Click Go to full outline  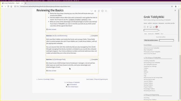[x=161, y=37]
